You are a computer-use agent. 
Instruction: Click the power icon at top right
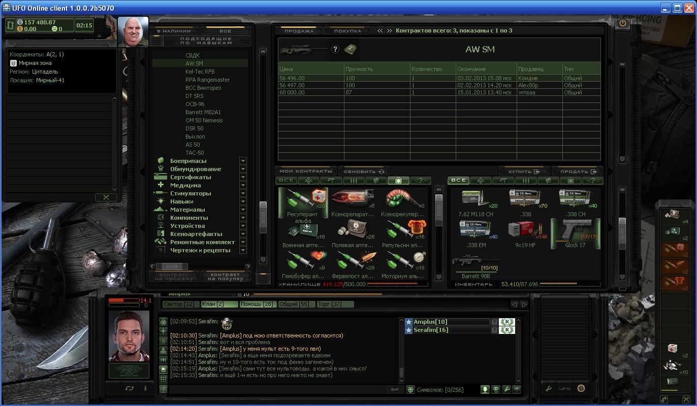coord(623,23)
